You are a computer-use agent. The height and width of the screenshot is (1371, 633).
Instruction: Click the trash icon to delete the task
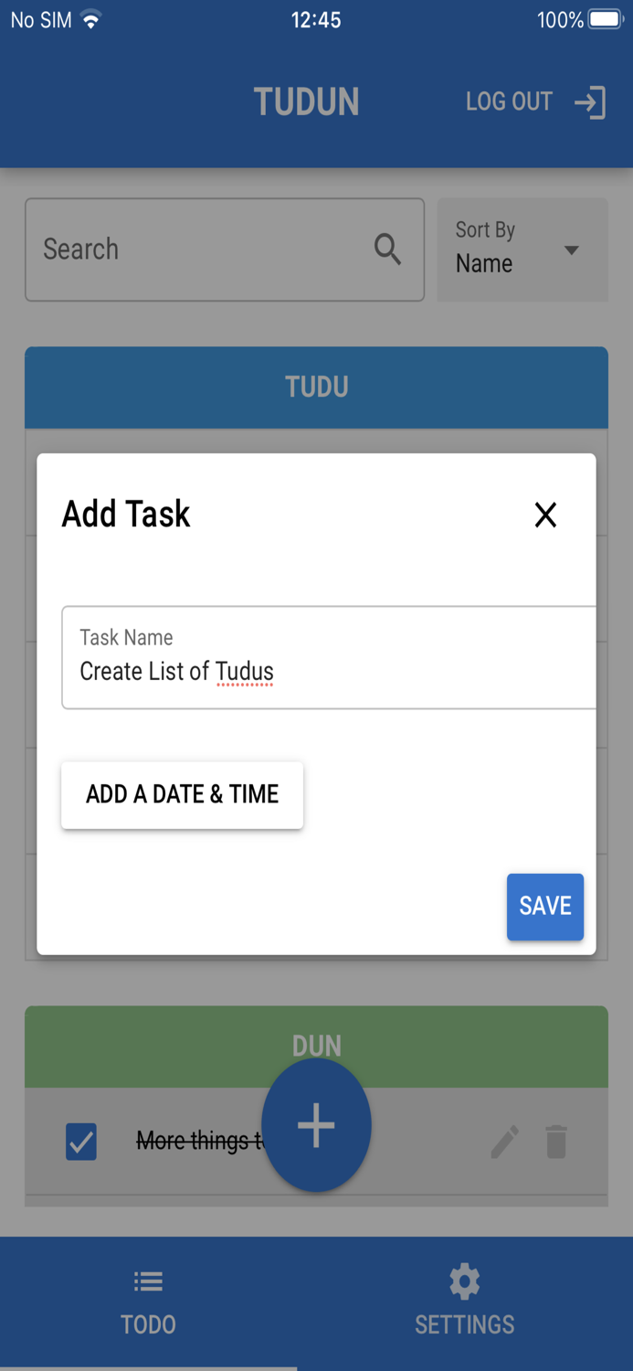pos(556,1141)
